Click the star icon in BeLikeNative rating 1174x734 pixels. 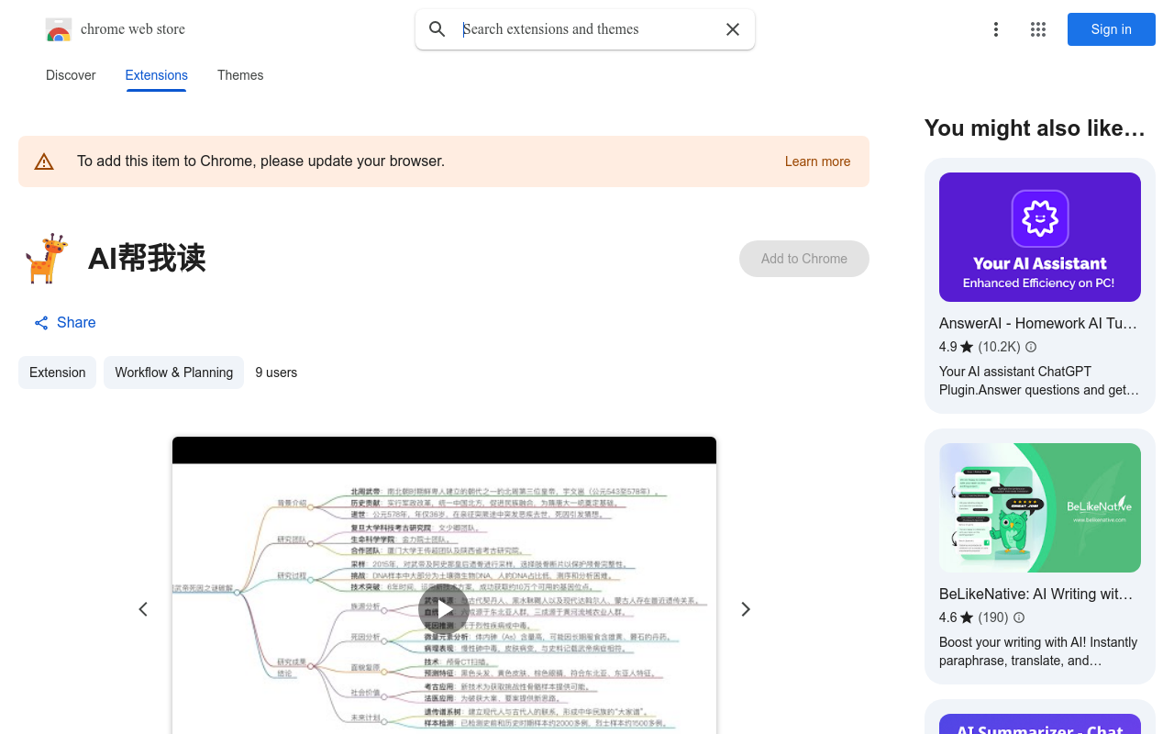pos(967,617)
